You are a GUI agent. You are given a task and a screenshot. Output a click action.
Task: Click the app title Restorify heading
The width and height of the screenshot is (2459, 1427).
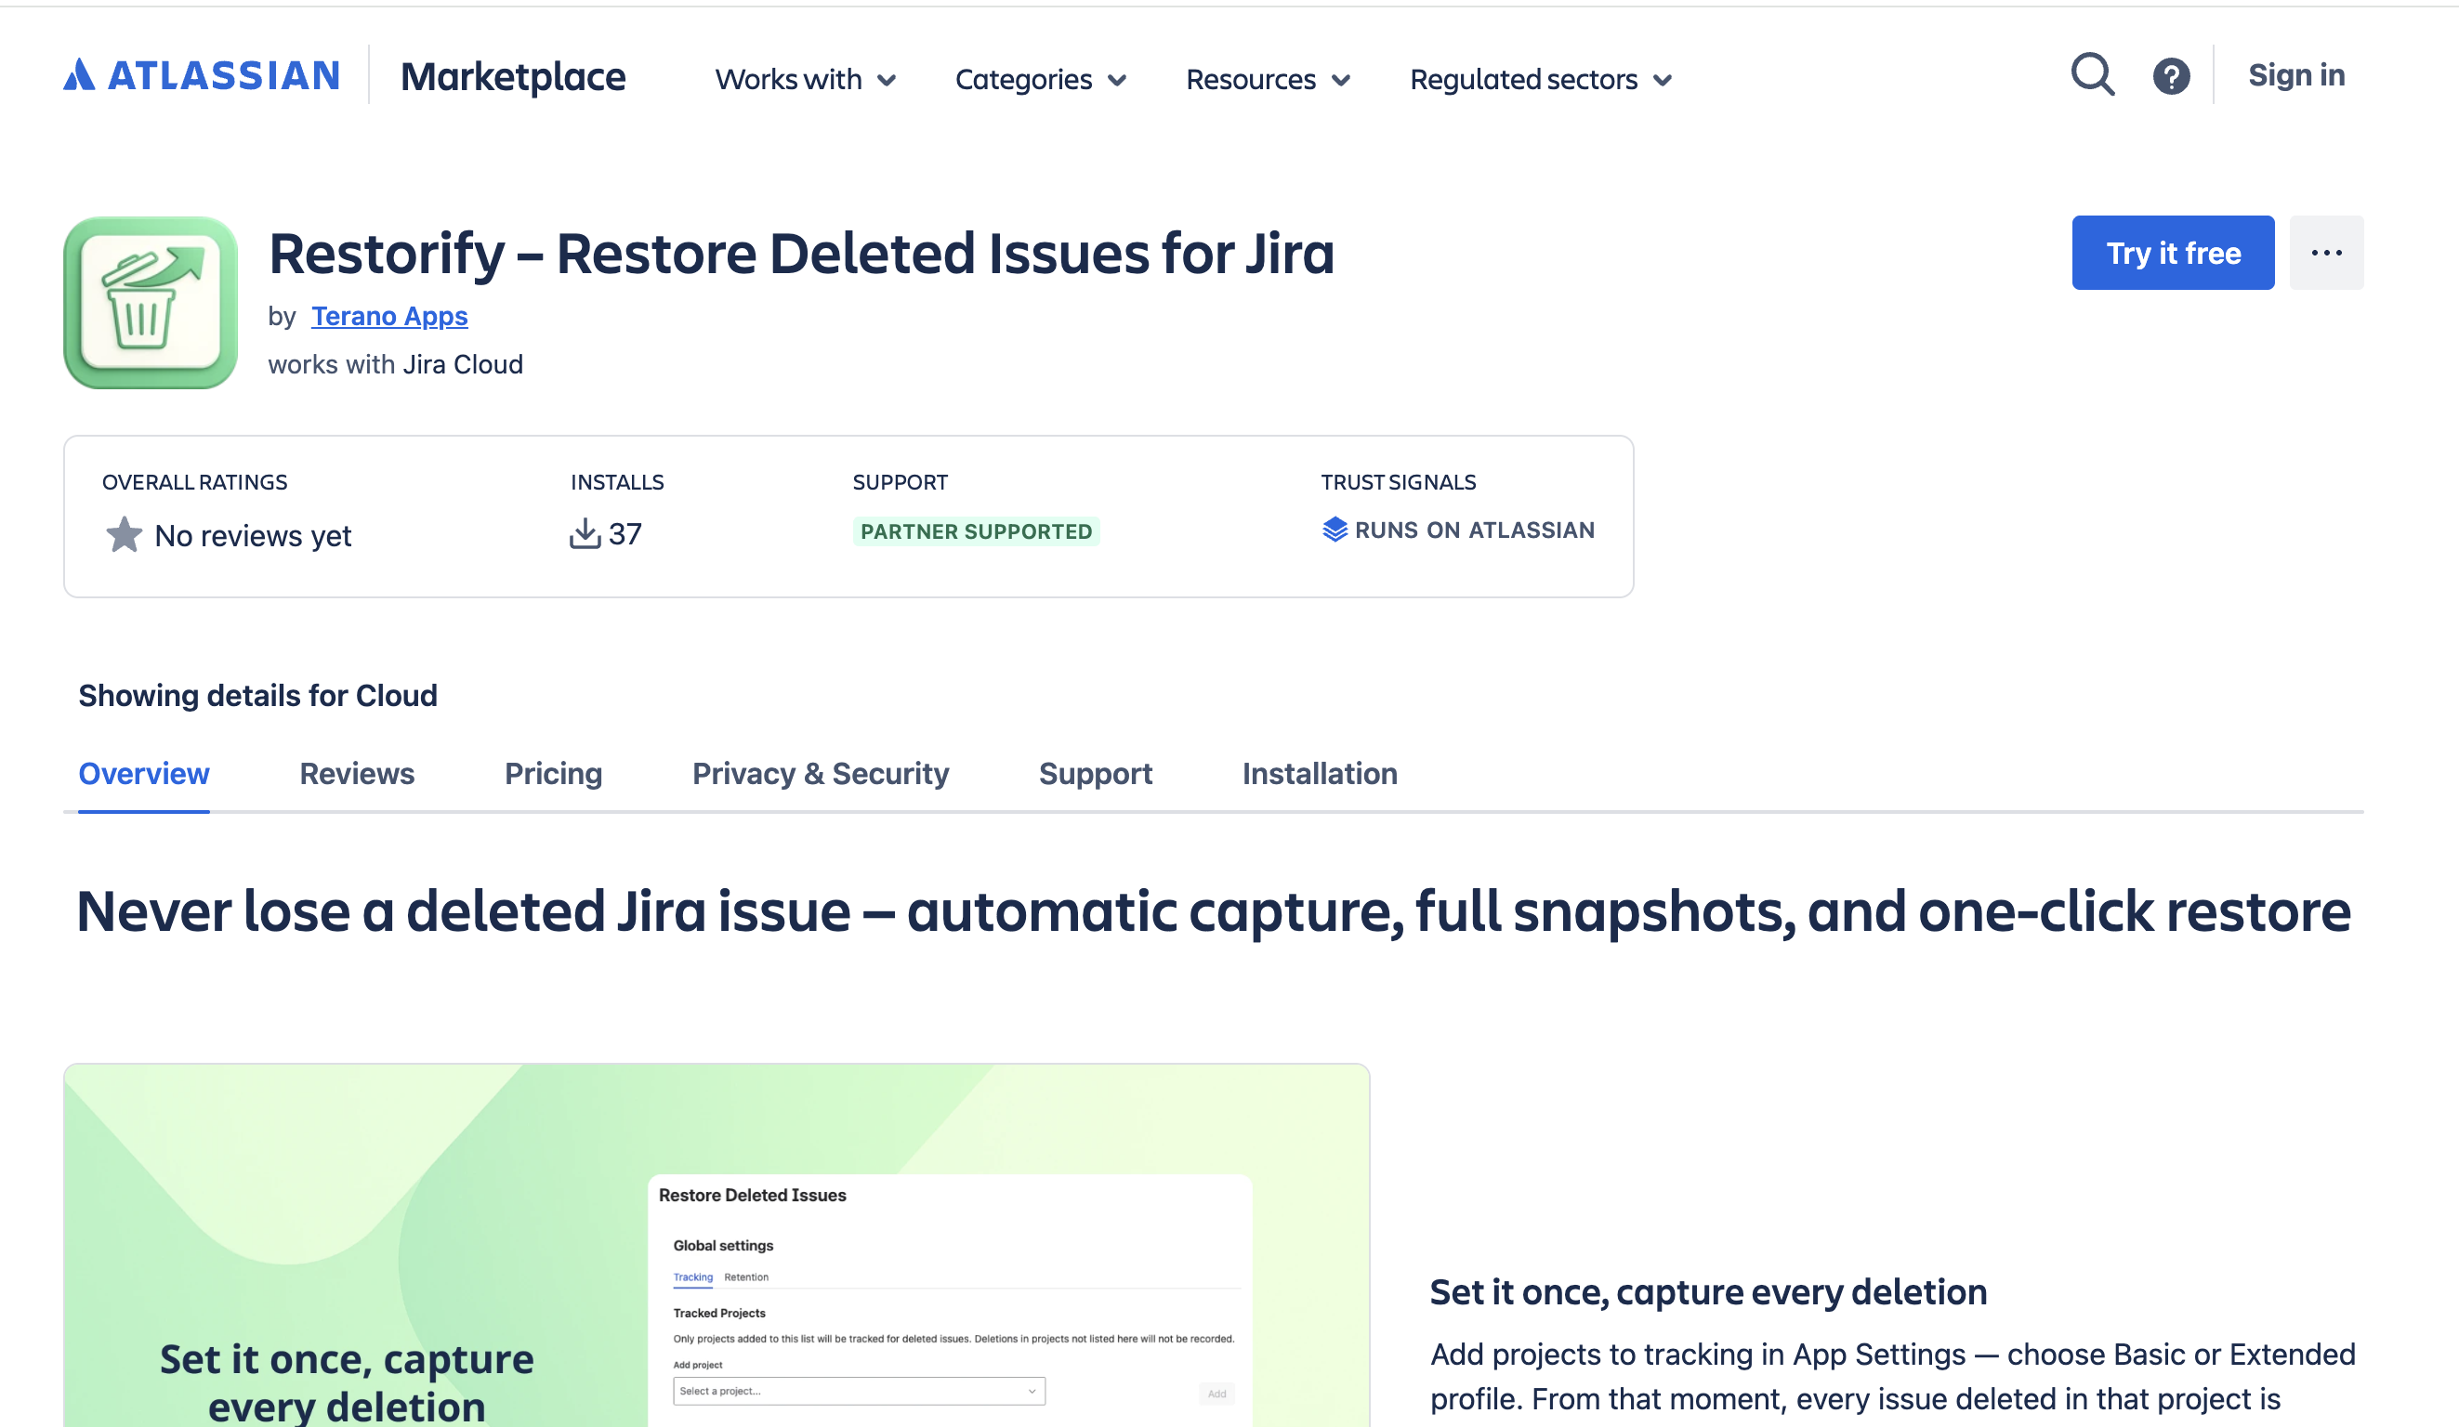[x=801, y=254]
